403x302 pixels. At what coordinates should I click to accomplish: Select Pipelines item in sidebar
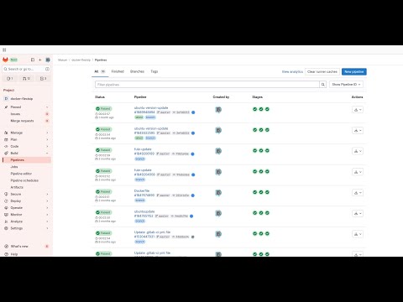(26, 160)
